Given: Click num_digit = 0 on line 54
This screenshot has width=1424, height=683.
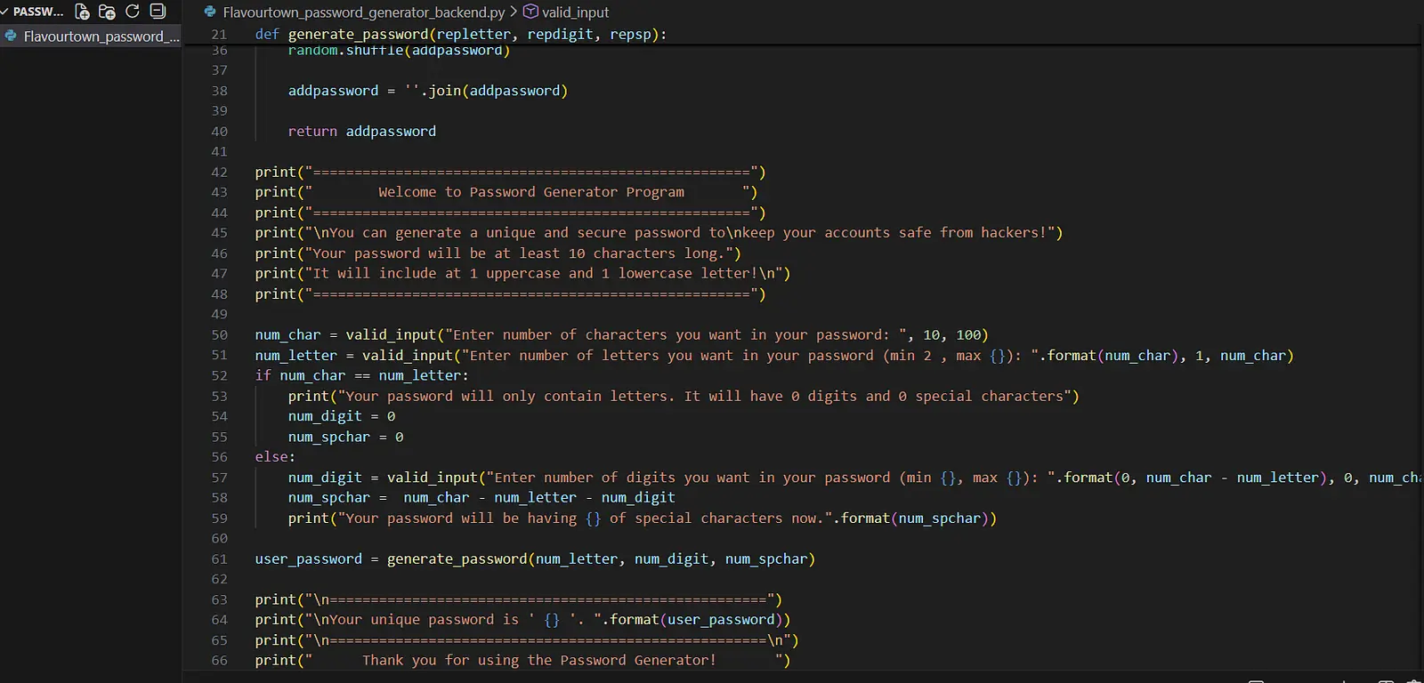Looking at the screenshot, I should [341, 416].
